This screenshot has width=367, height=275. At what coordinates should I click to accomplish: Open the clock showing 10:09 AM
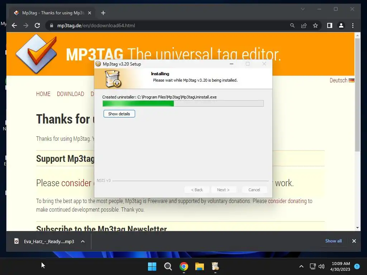[x=340, y=266]
